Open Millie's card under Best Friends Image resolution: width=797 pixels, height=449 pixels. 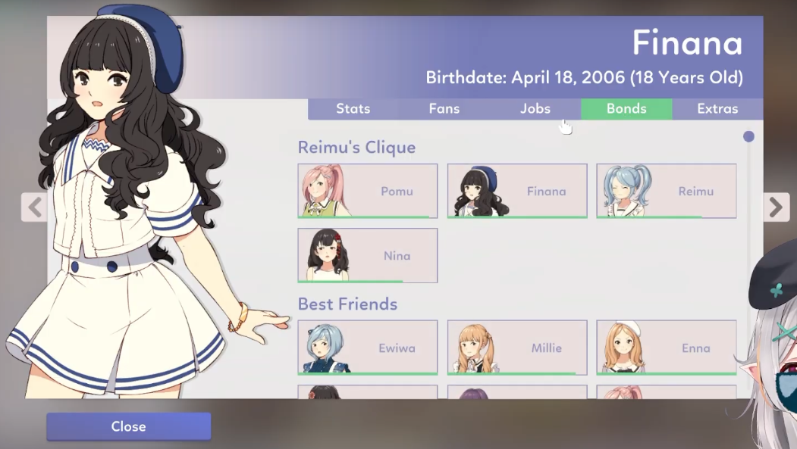517,348
